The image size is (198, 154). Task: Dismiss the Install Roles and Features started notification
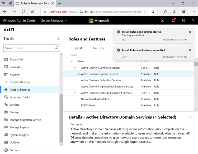pyautogui.click(x=190, y=32)
